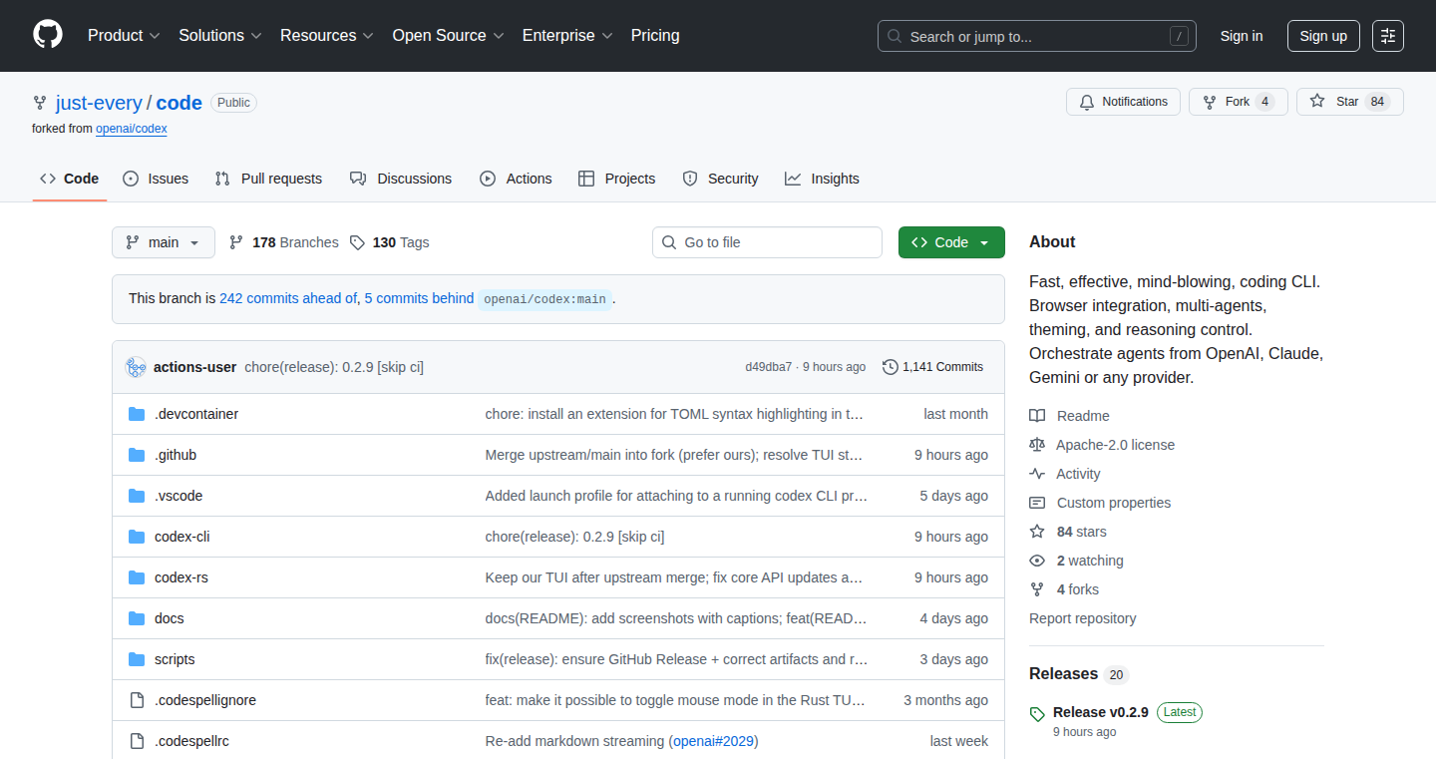Click the .vscode folder icon
Image resolution: width=1436 pixels, height=759 pixels.
tap(137, 496)
